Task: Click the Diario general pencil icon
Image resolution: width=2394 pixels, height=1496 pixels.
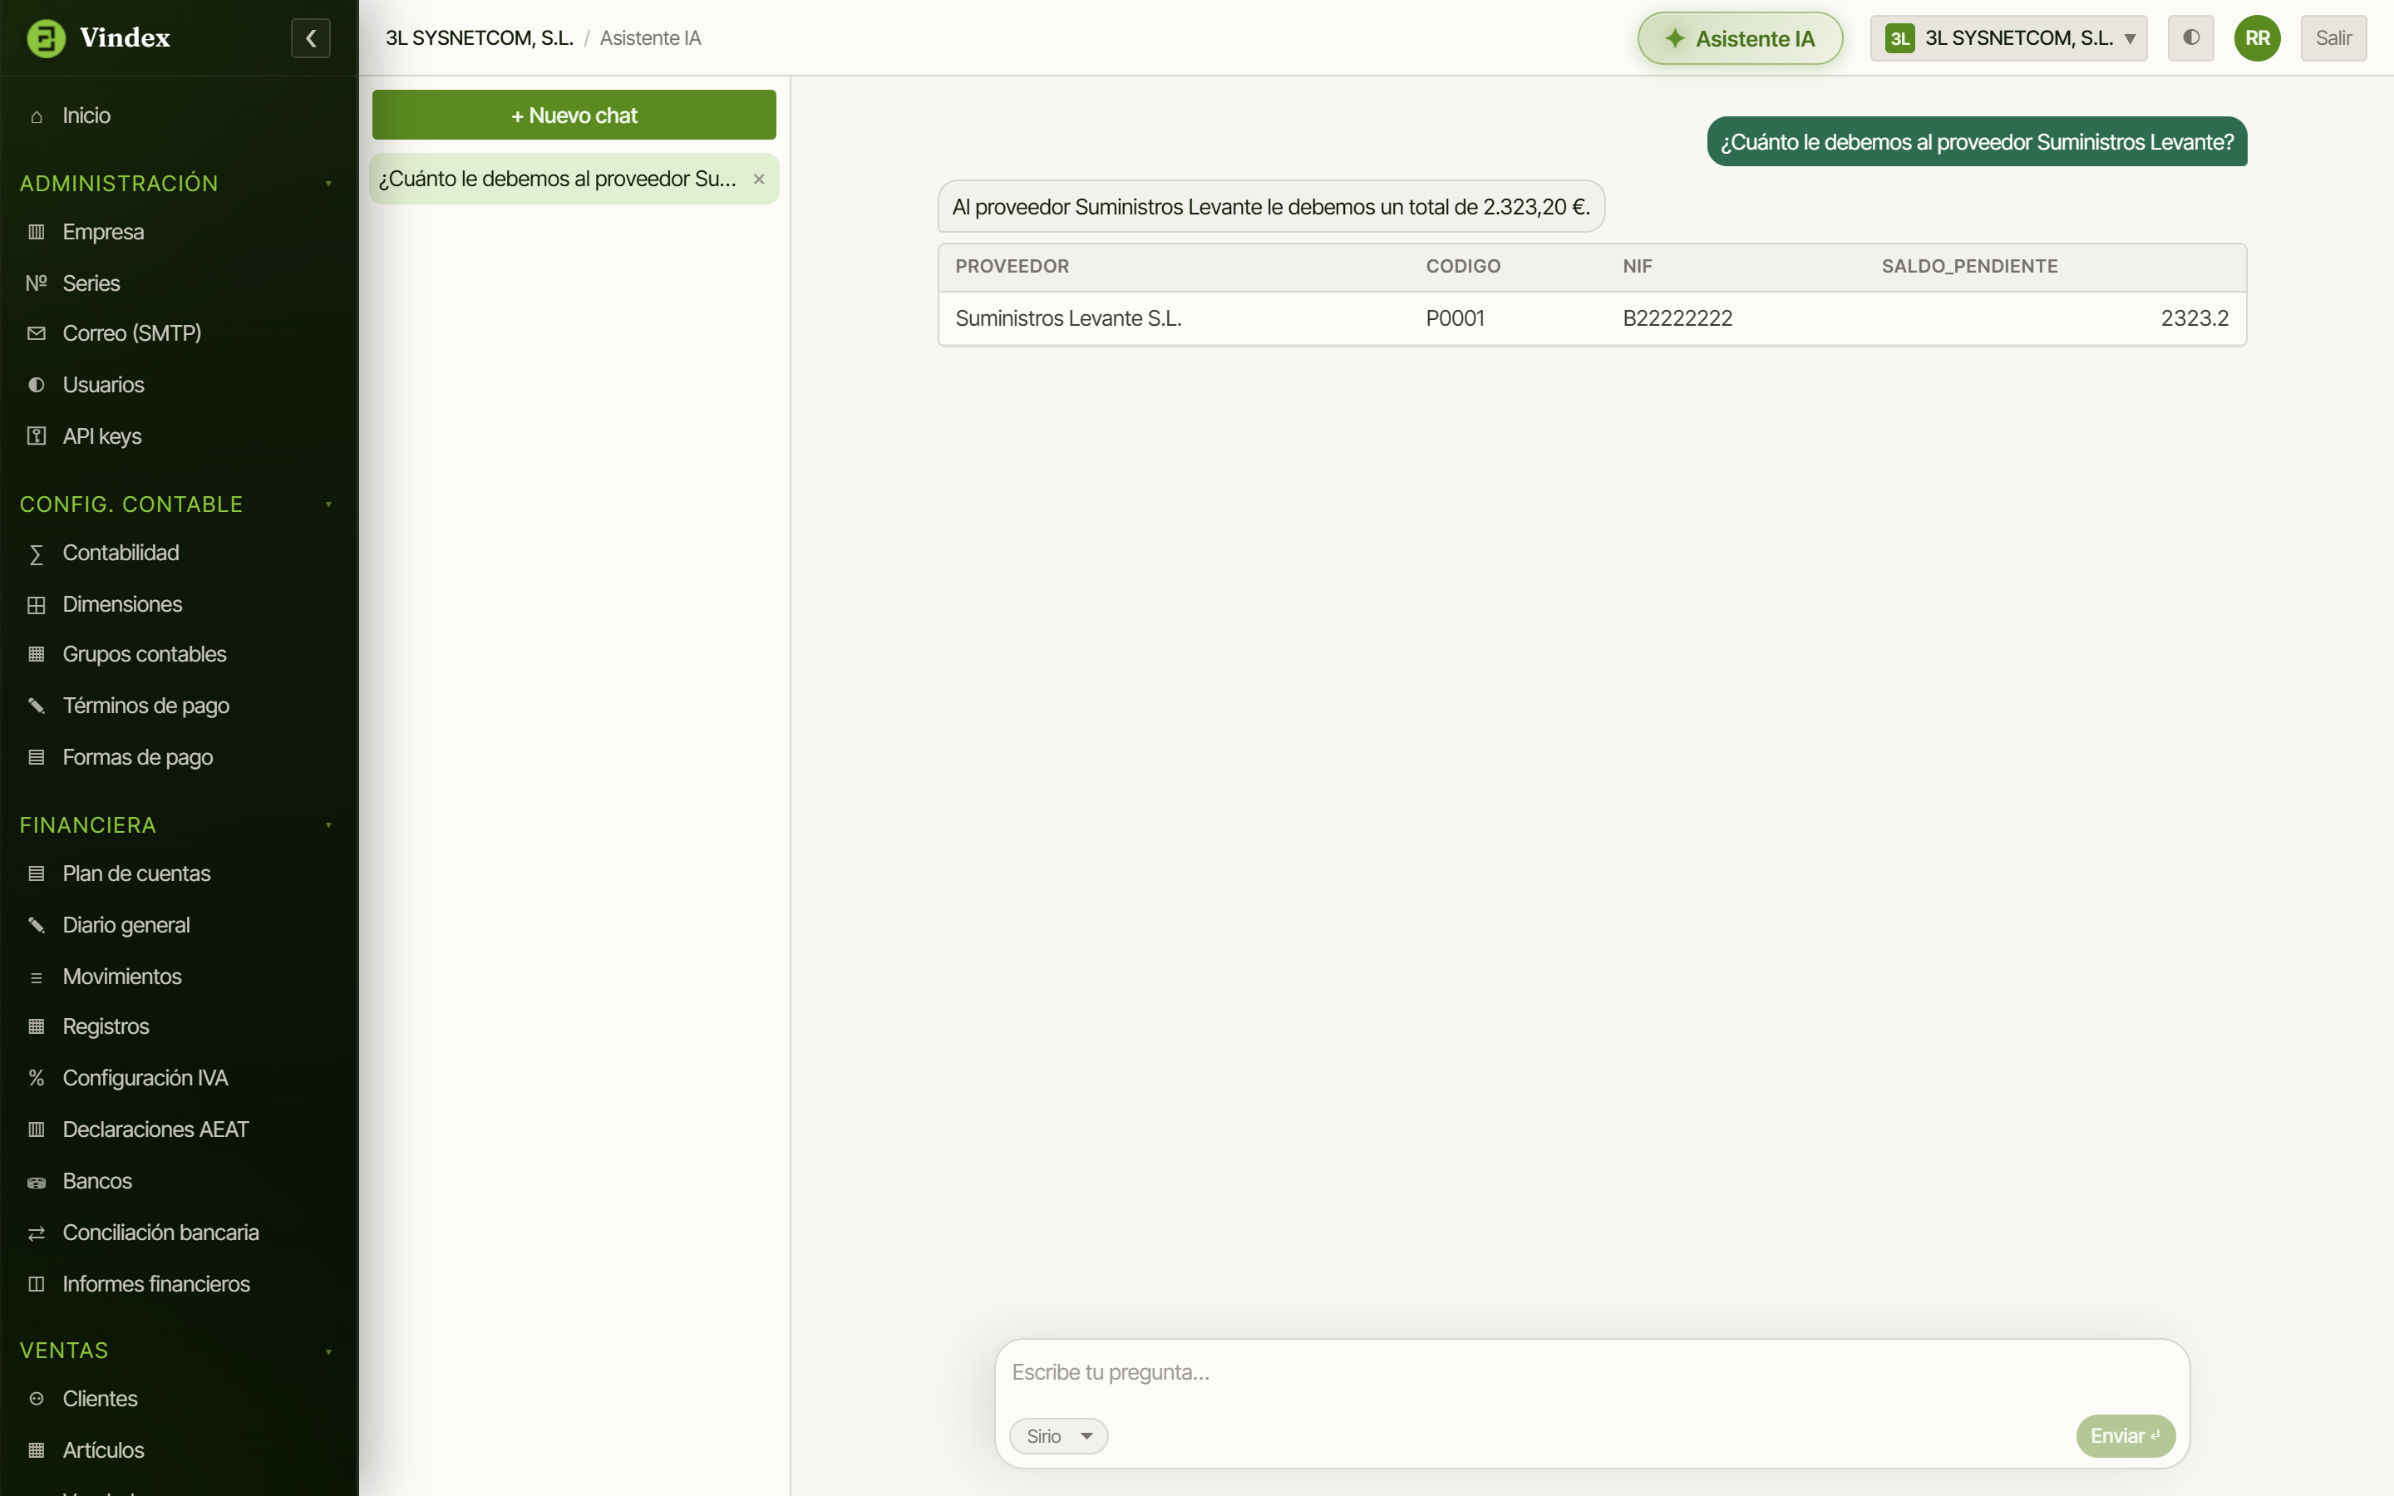Action: 37,925
